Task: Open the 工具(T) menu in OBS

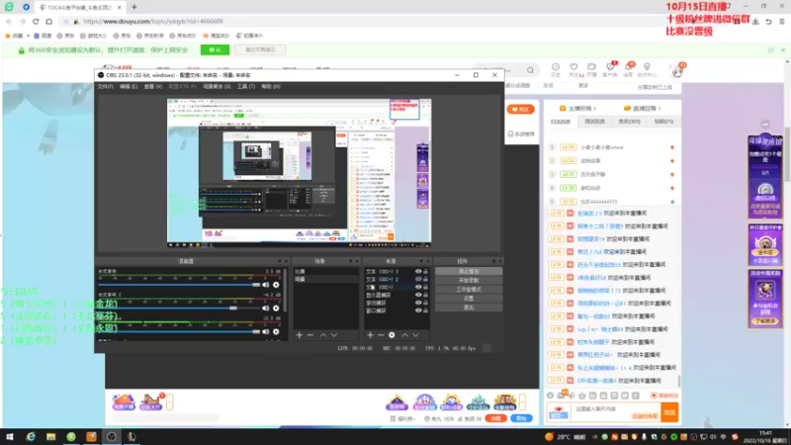Action: pyautogui.click(x=246, y=87)
